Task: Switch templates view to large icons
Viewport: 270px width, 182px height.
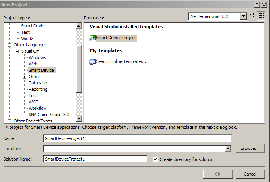Action: [x=252, y=16]
